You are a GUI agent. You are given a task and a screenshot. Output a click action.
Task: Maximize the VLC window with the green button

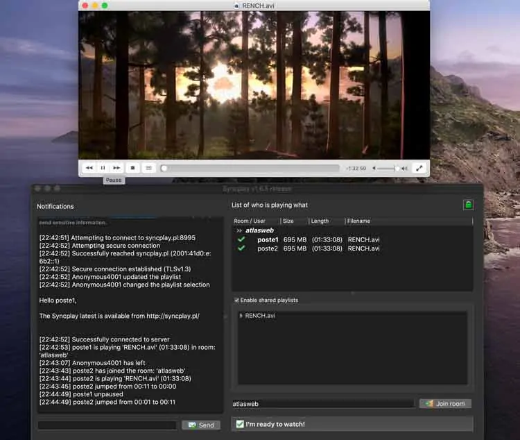pos(105,6)
